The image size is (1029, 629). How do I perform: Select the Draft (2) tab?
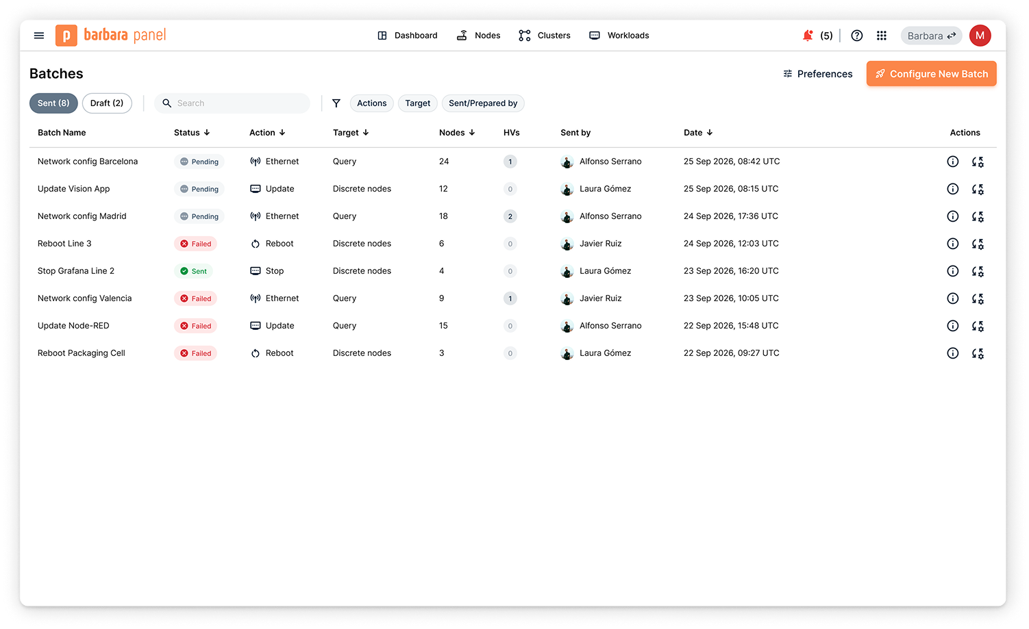click(x=107, y=103)
